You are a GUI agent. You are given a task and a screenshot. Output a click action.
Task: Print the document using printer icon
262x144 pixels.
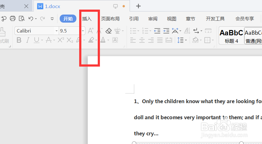13,18
